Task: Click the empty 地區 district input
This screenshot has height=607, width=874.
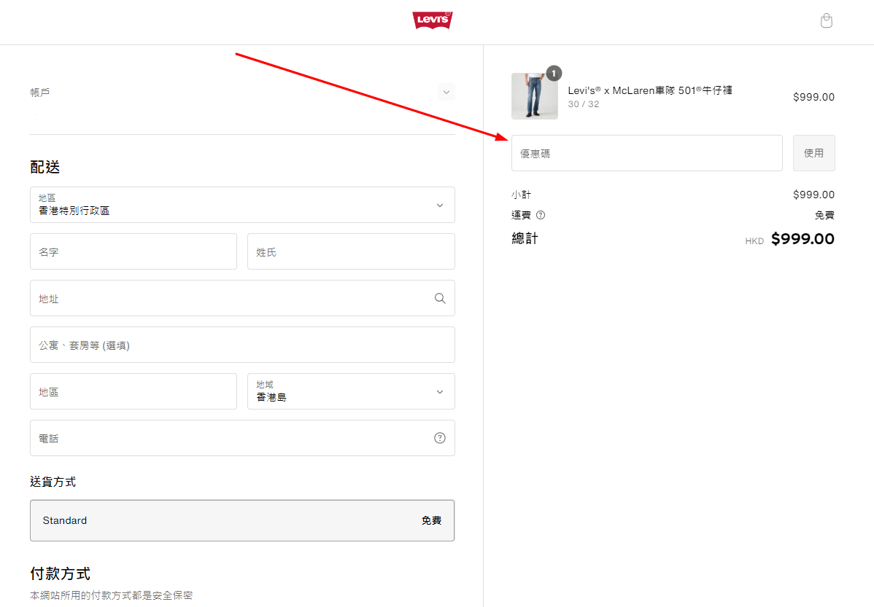Action: click(134, 391)
